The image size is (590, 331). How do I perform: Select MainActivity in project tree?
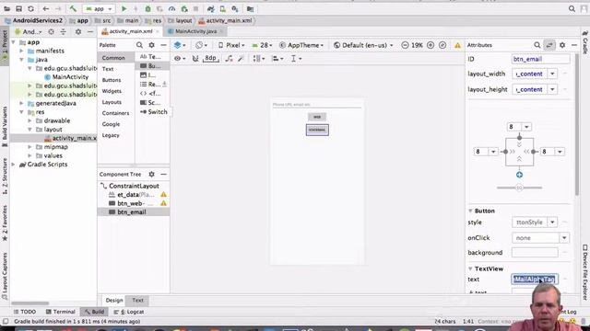70,77
